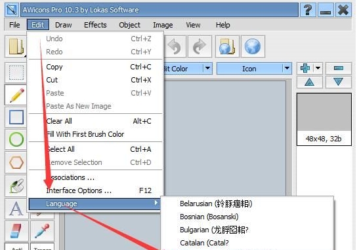Select the 48x48, 32b image thumbnail

(x=324, y=119)
